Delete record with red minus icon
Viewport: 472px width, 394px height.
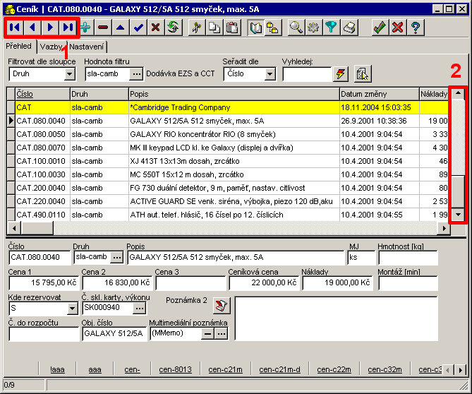pyautogui.click(x=104, y=28)
